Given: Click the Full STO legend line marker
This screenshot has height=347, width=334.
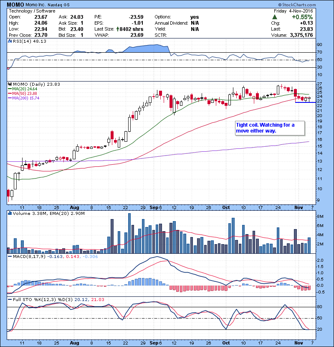Looking at the screenshot, I should 10,299.
